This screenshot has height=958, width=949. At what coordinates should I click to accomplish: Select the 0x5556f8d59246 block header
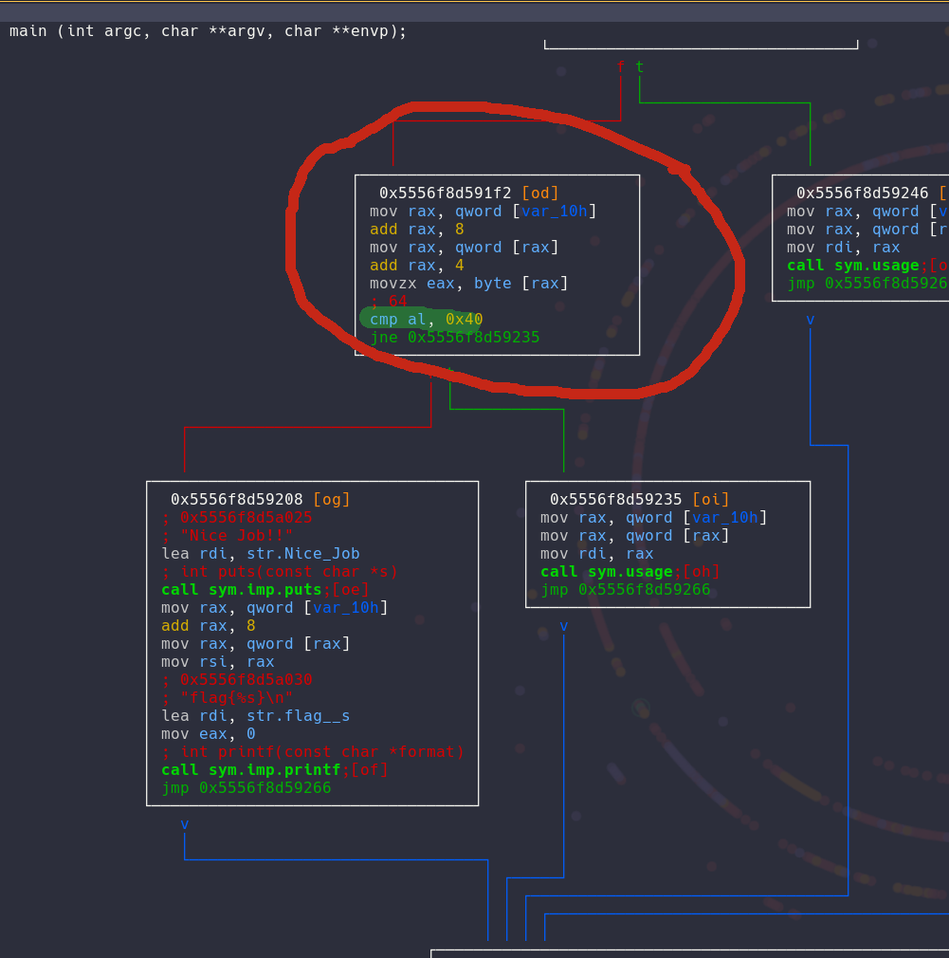click(861, 193)
